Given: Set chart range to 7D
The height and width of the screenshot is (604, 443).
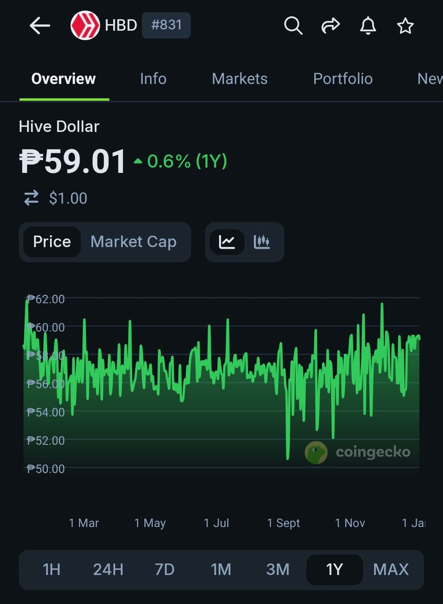Looking at the screenshot, I should [164, 569].
